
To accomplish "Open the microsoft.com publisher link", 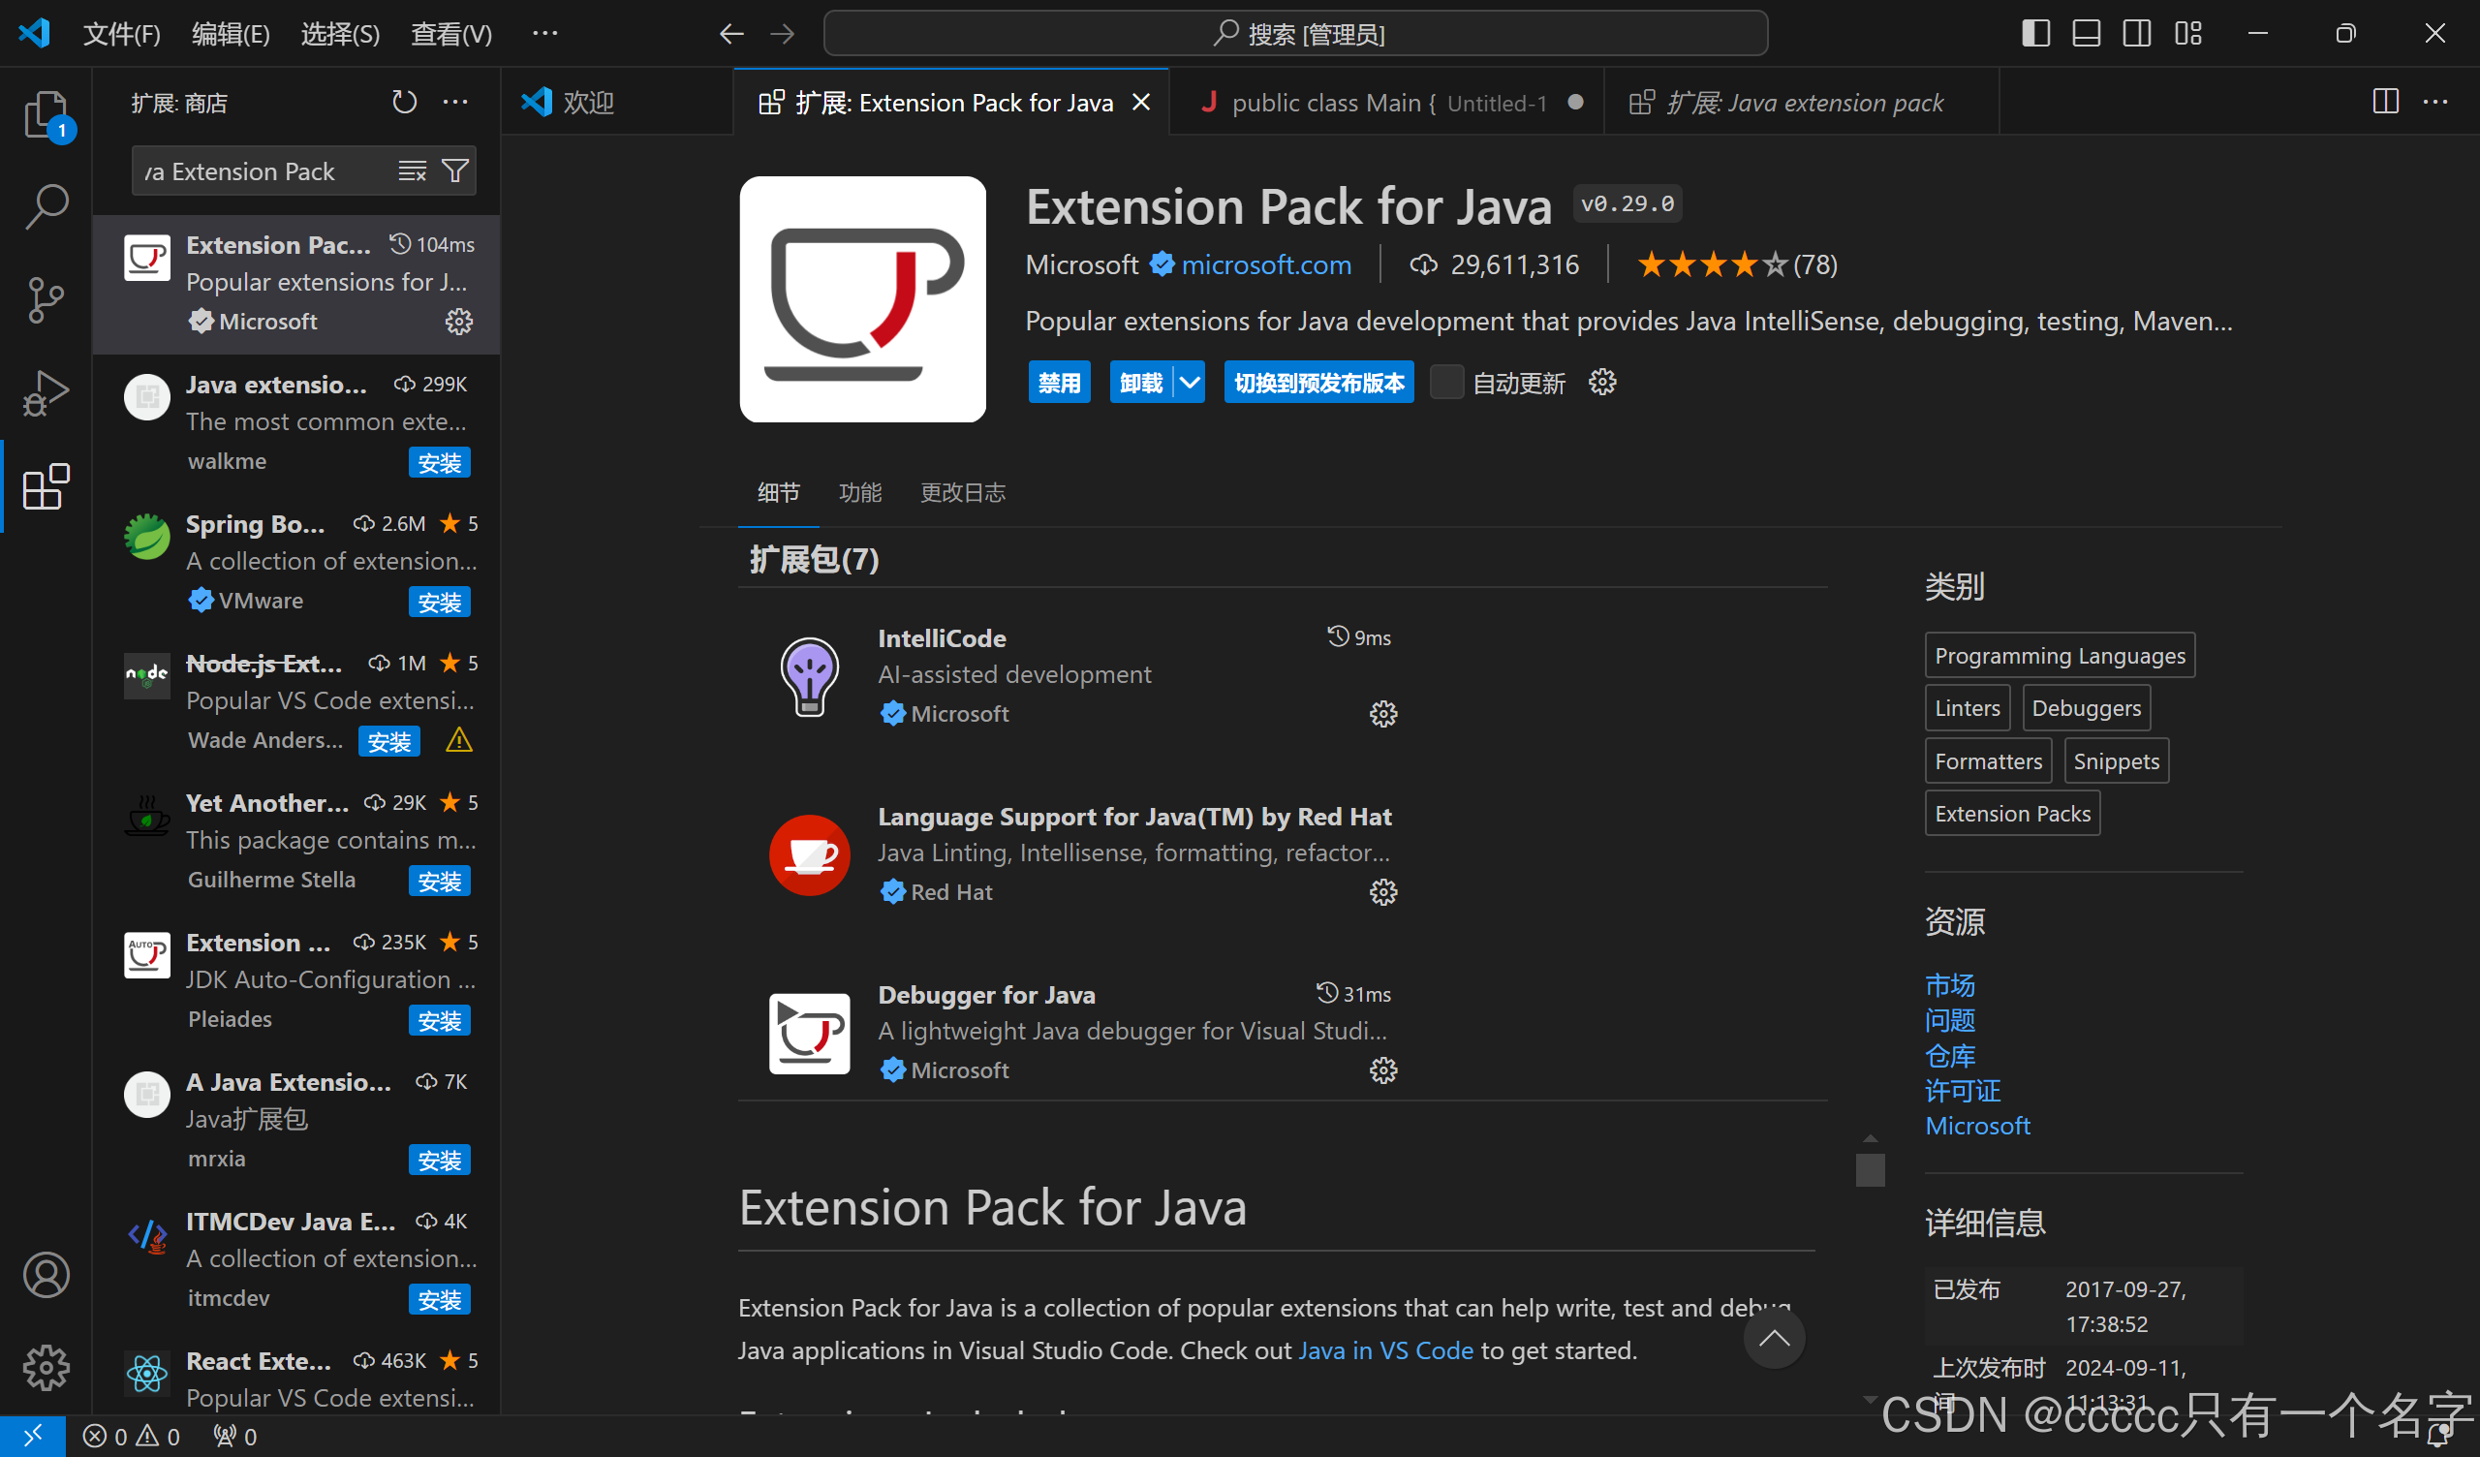I will 1265,263.
